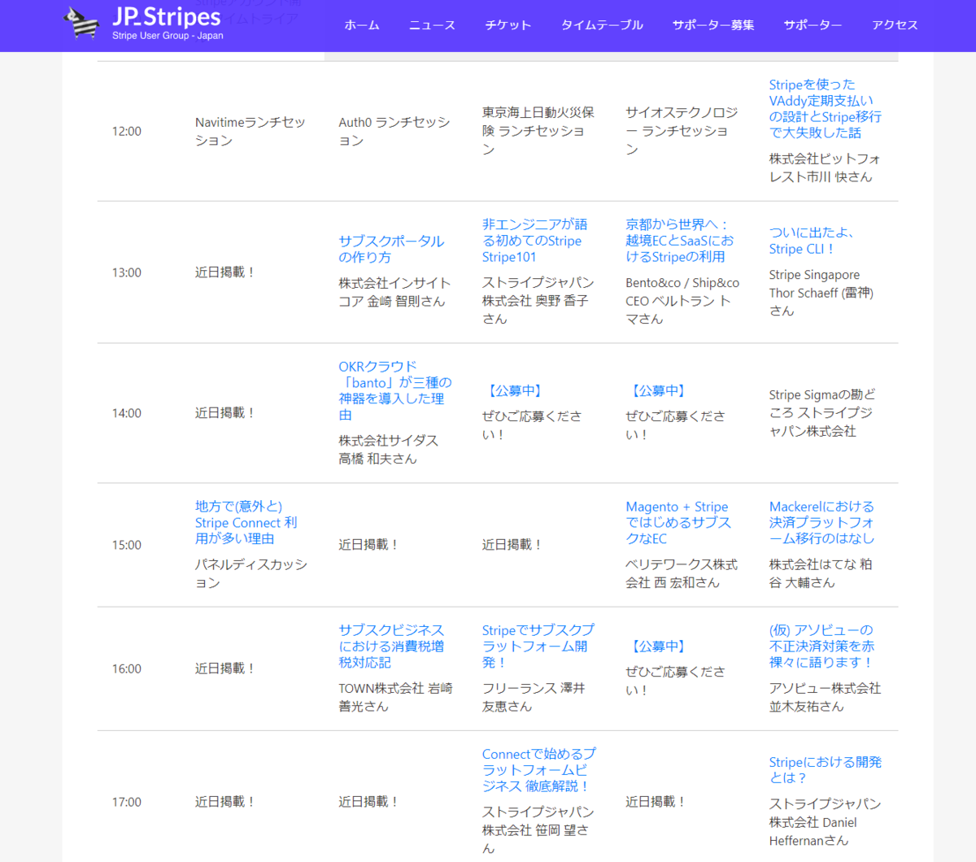976x862 pixels.
Task: Open the 地方で(意外と) Stripe Connect session link
Action: tap(246, 522)
